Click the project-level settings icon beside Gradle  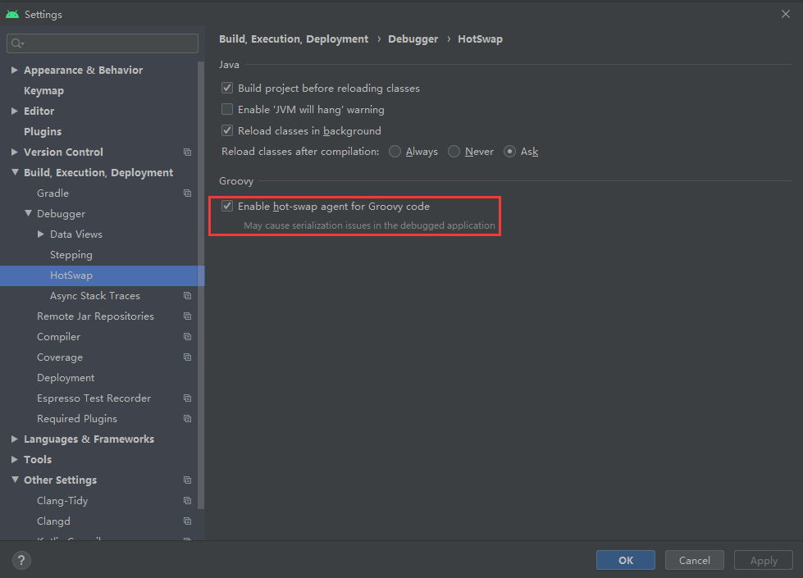188,193
